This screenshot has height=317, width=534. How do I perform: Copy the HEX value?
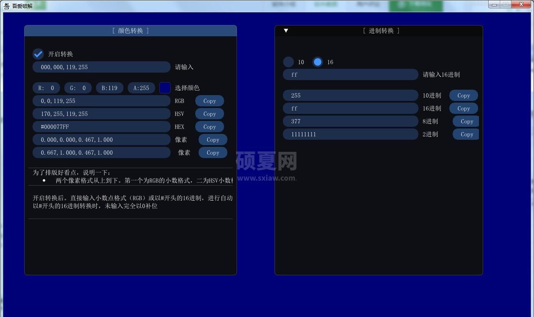point(209,127)
